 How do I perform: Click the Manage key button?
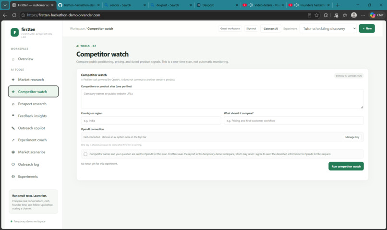tap(352, 137)
